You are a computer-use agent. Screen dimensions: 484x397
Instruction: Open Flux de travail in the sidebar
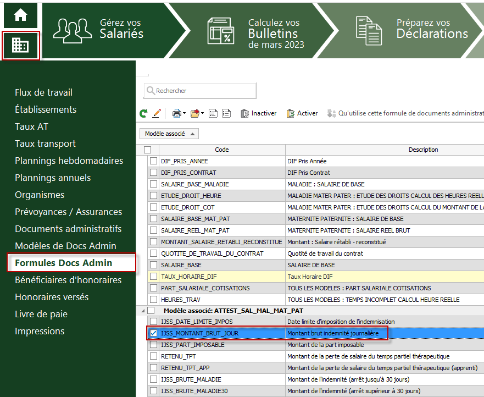43,92
